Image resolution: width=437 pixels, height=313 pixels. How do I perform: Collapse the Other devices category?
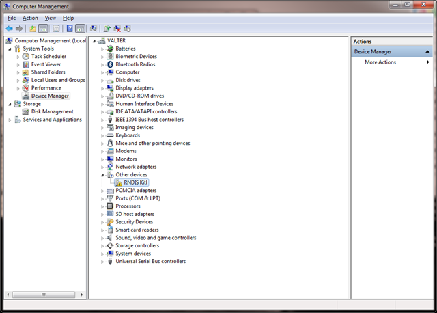pos(102,175)
